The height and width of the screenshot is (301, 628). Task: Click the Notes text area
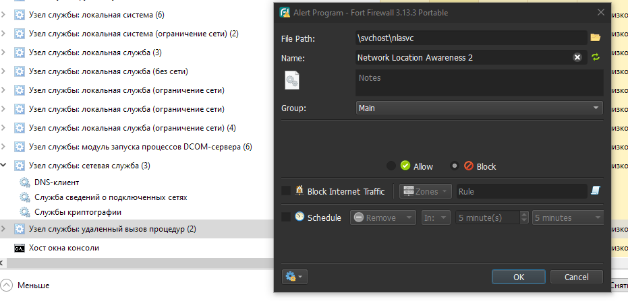click(x=480, y=83)
